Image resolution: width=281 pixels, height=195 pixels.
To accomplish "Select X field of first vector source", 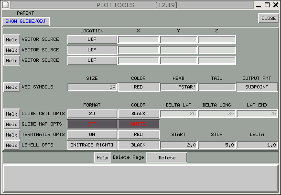I will (x=139, y=39).
